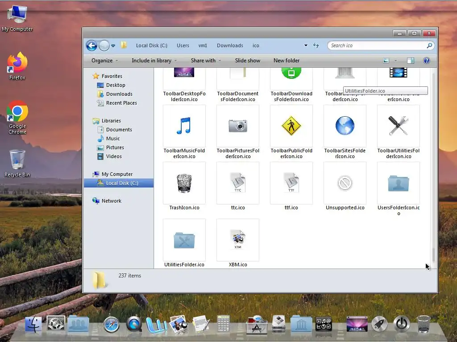The height and width of the screenshot is (342, 457).
Task: Select the ToolbarMusicFolderIcon.ico file
Action: [184, 132]
